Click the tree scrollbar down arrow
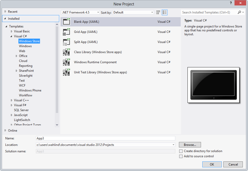 pos(57,125)
